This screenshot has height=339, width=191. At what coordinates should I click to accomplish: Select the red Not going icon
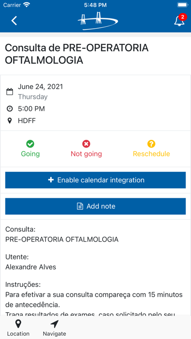click(86, 144)
